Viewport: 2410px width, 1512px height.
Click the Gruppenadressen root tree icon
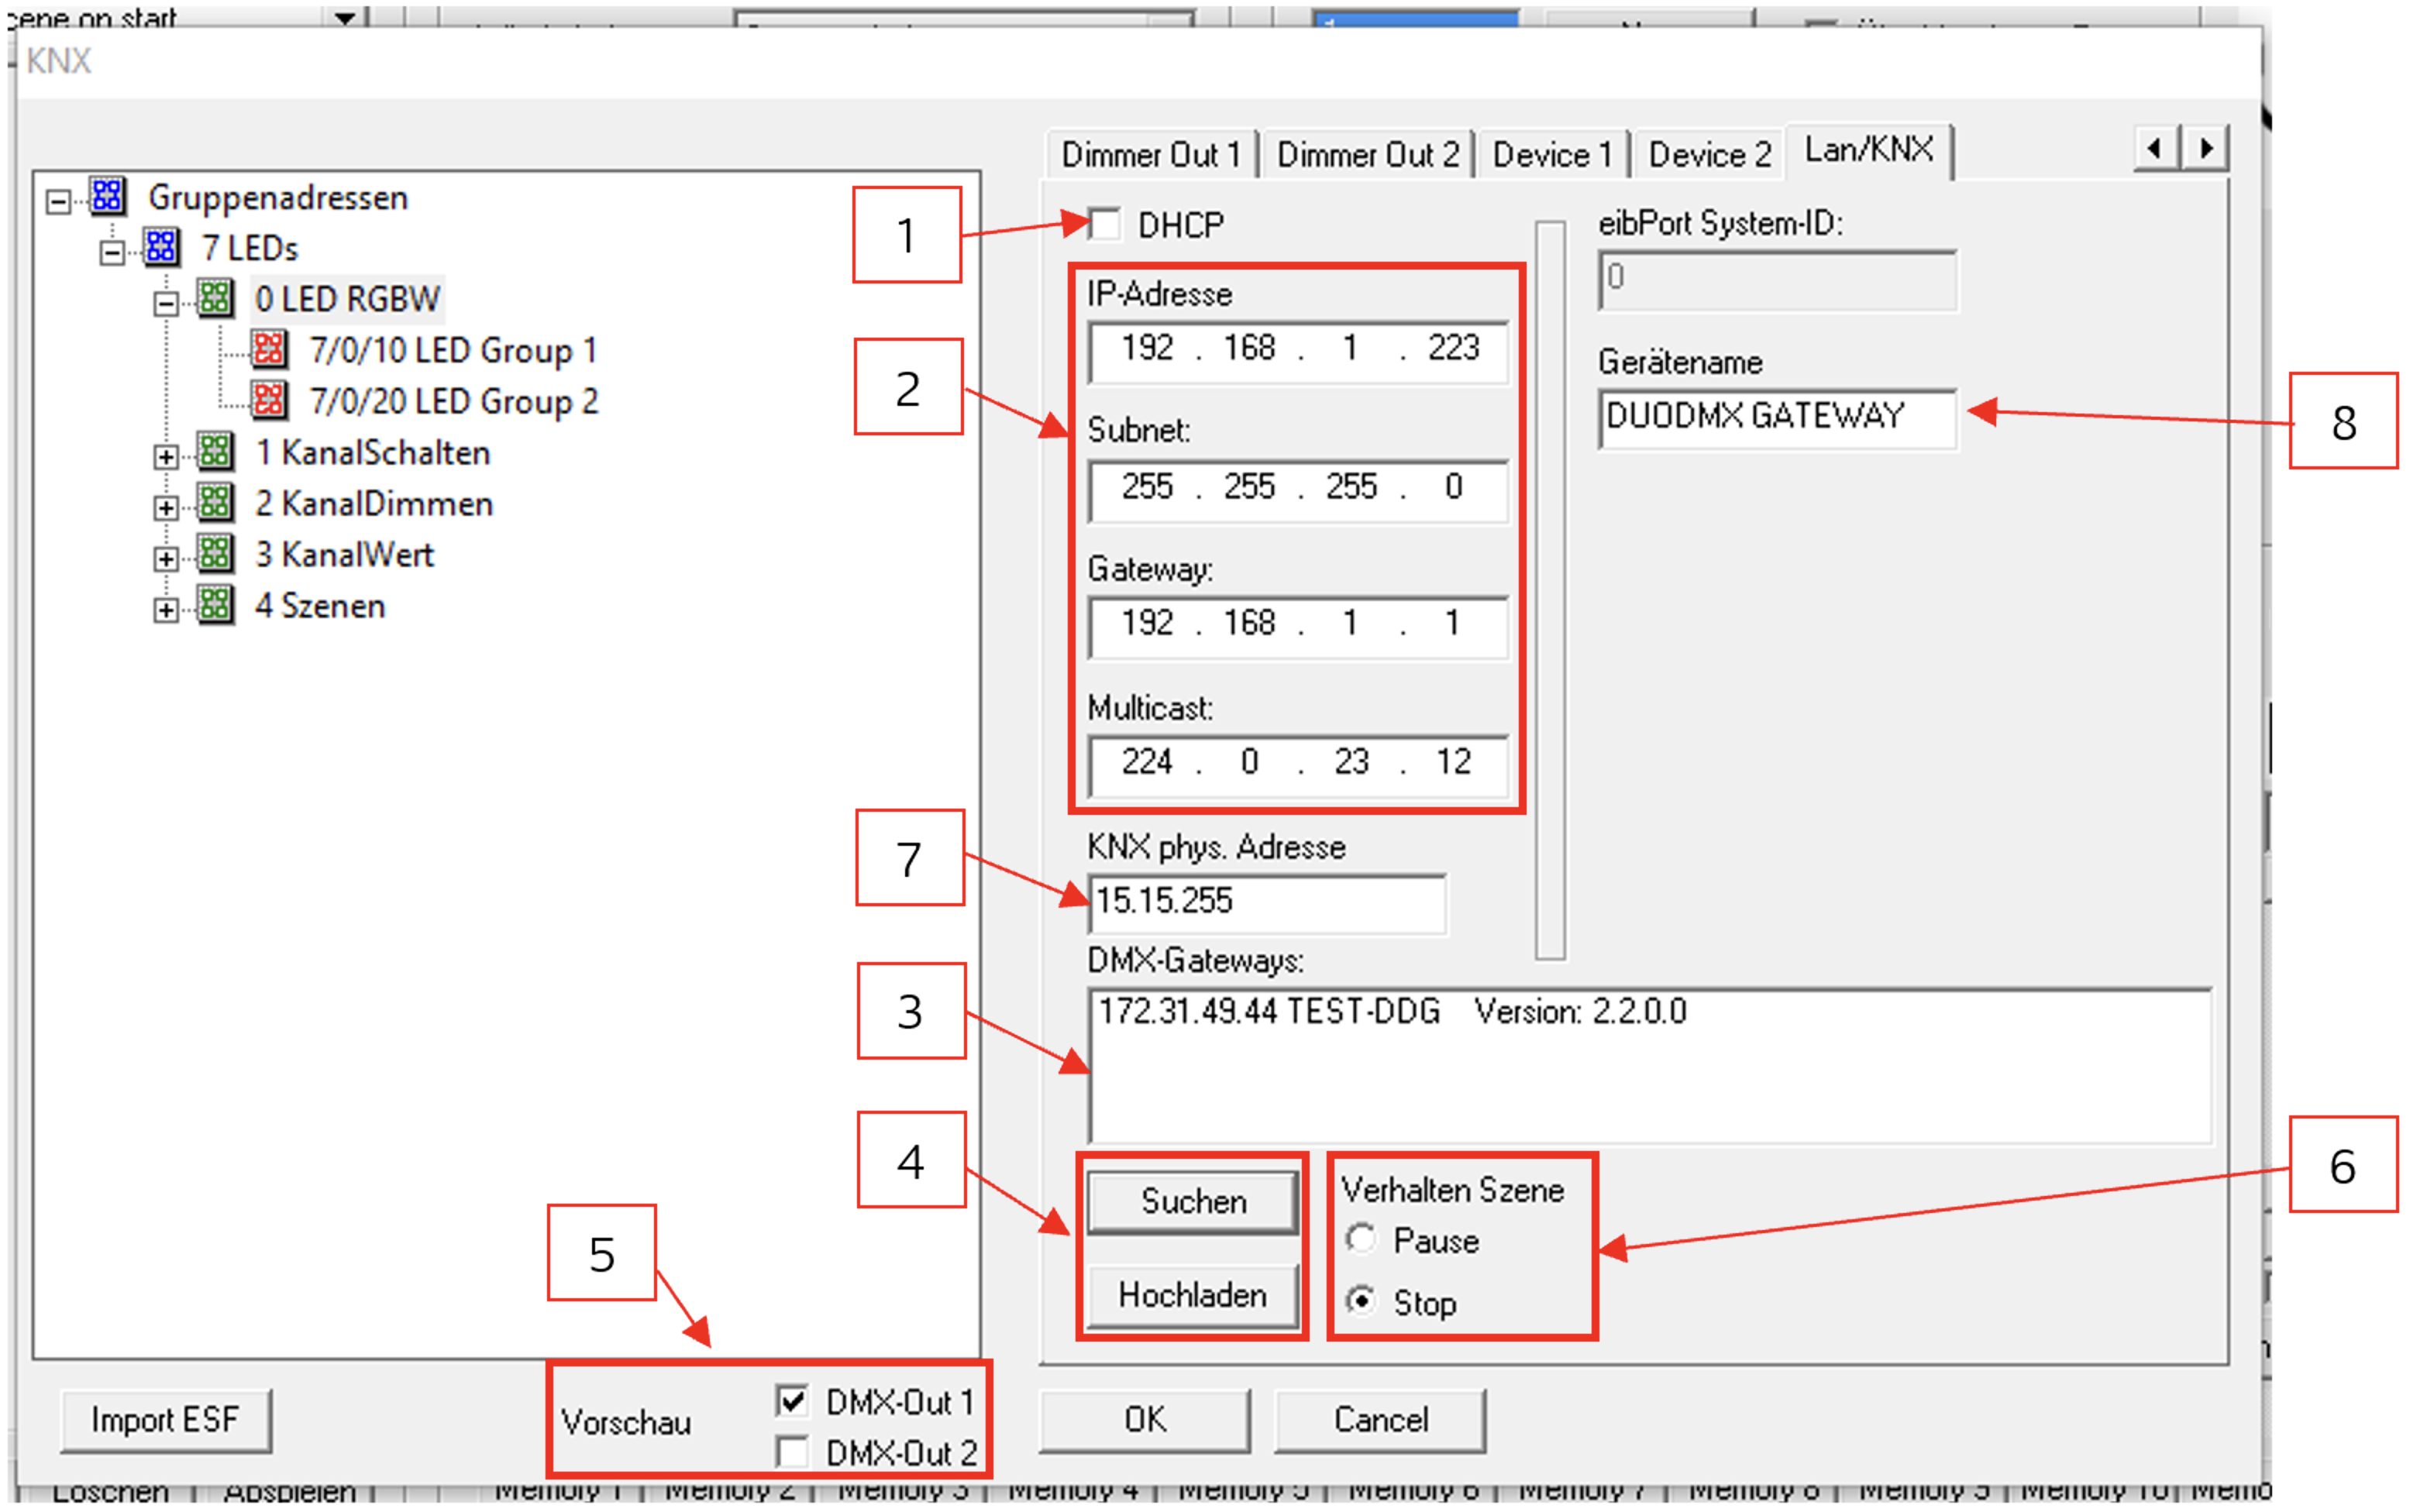pos(108,197)
